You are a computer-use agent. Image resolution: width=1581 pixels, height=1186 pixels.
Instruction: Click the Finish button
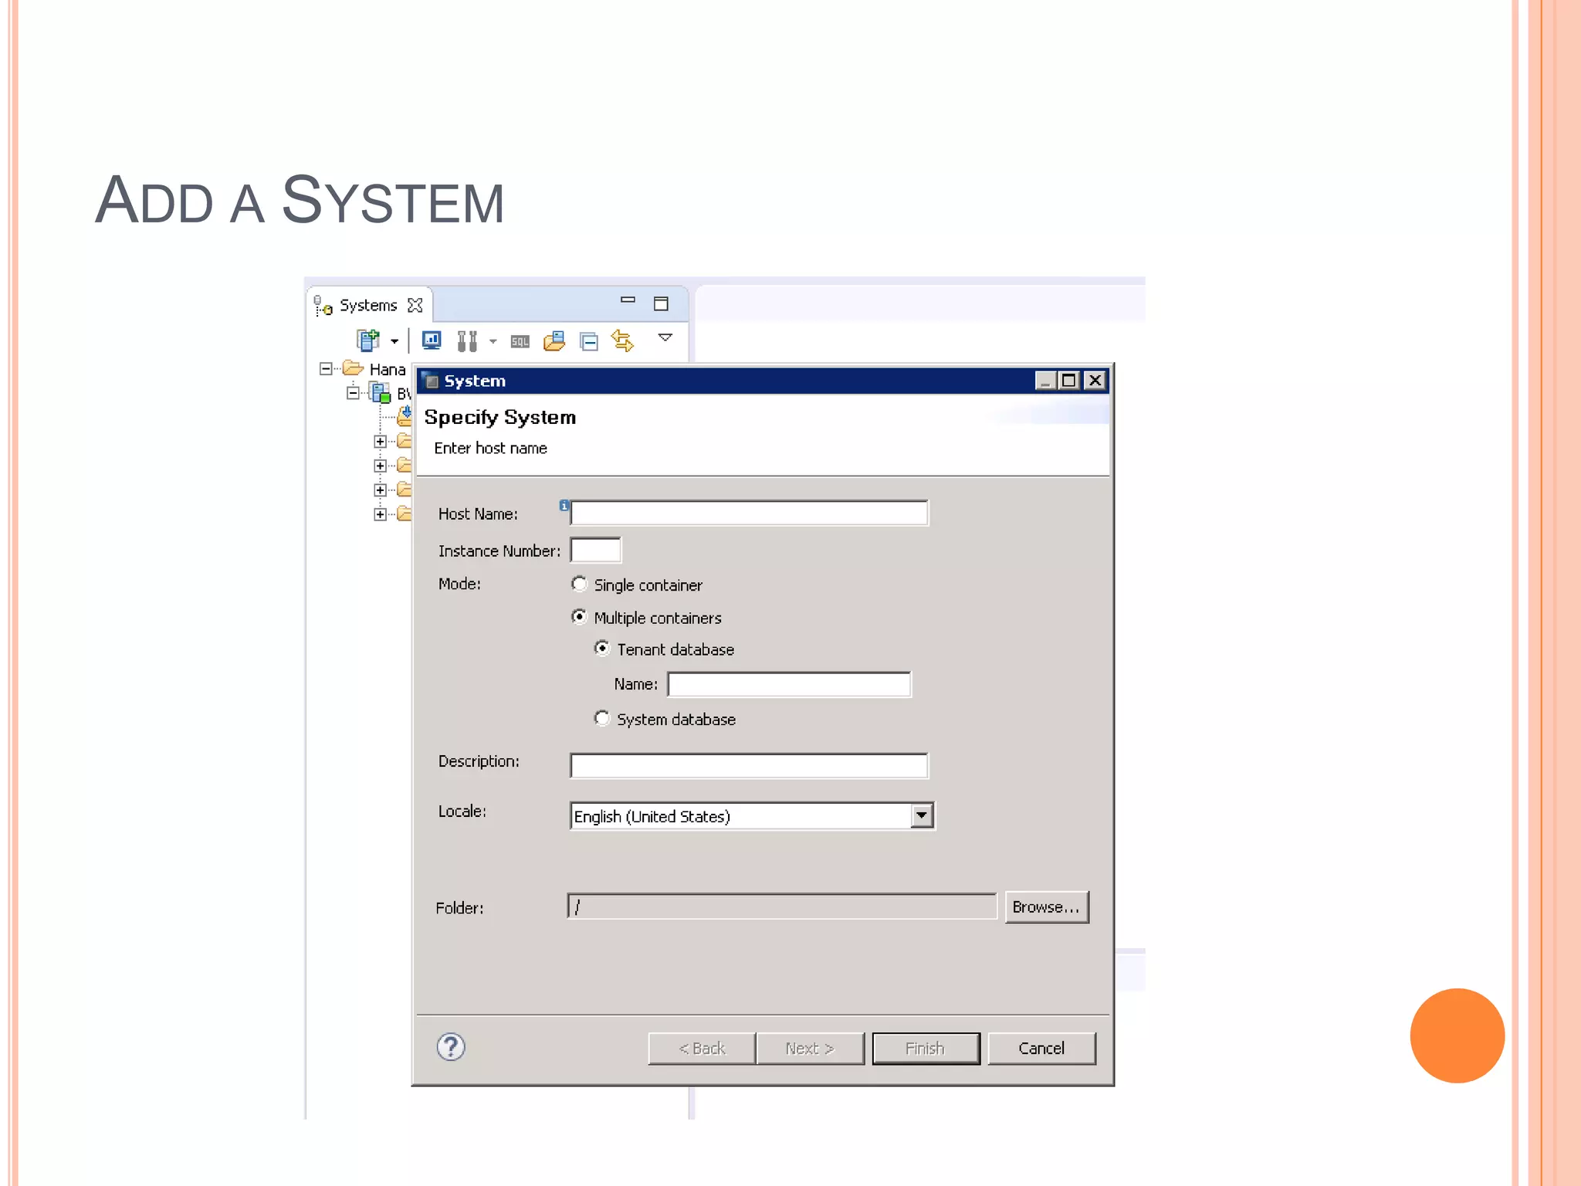tap(926, 1049)
